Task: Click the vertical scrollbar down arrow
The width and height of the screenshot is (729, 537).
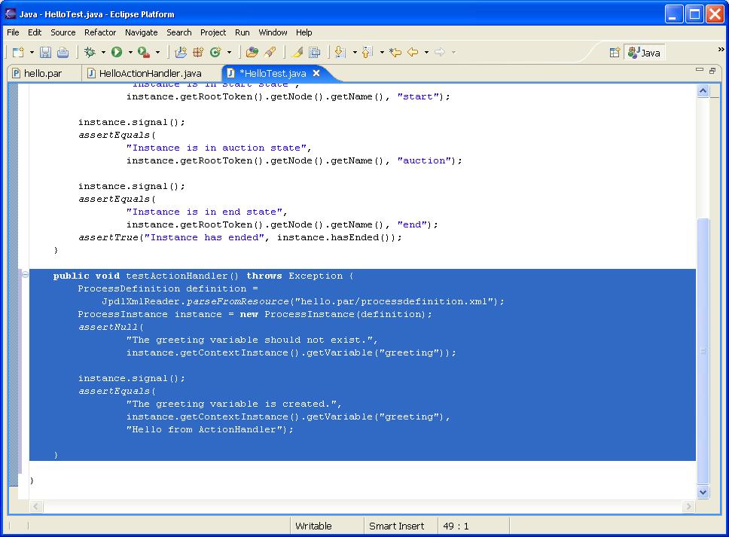Action: coord(703,492)
